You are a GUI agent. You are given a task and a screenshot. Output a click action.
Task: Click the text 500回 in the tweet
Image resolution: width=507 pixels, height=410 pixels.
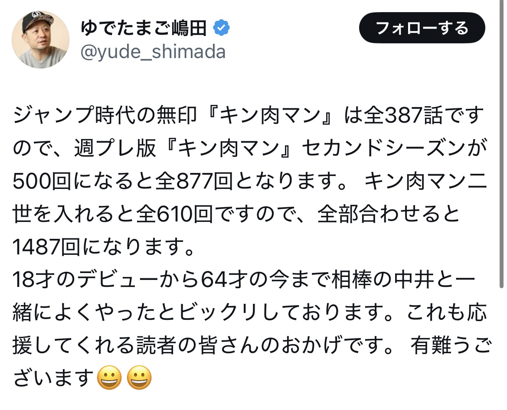pos(42,181)
